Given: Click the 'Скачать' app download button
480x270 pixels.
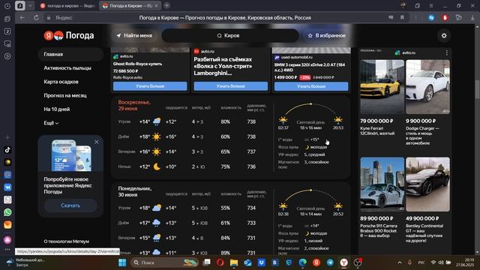Looking at the screenshot, I should (70, 205).
